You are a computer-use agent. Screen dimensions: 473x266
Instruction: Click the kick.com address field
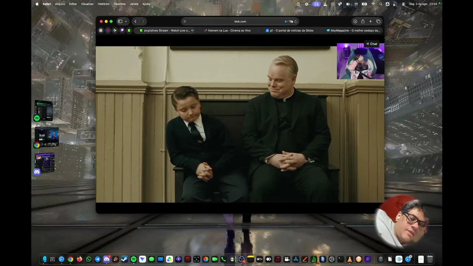(240, 21)
